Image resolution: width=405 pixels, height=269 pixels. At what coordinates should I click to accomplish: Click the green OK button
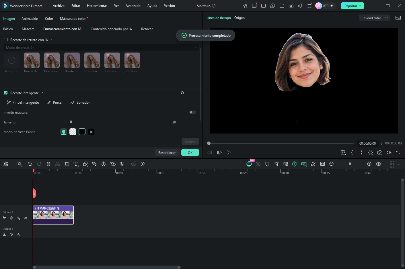(x=190, y=152)
